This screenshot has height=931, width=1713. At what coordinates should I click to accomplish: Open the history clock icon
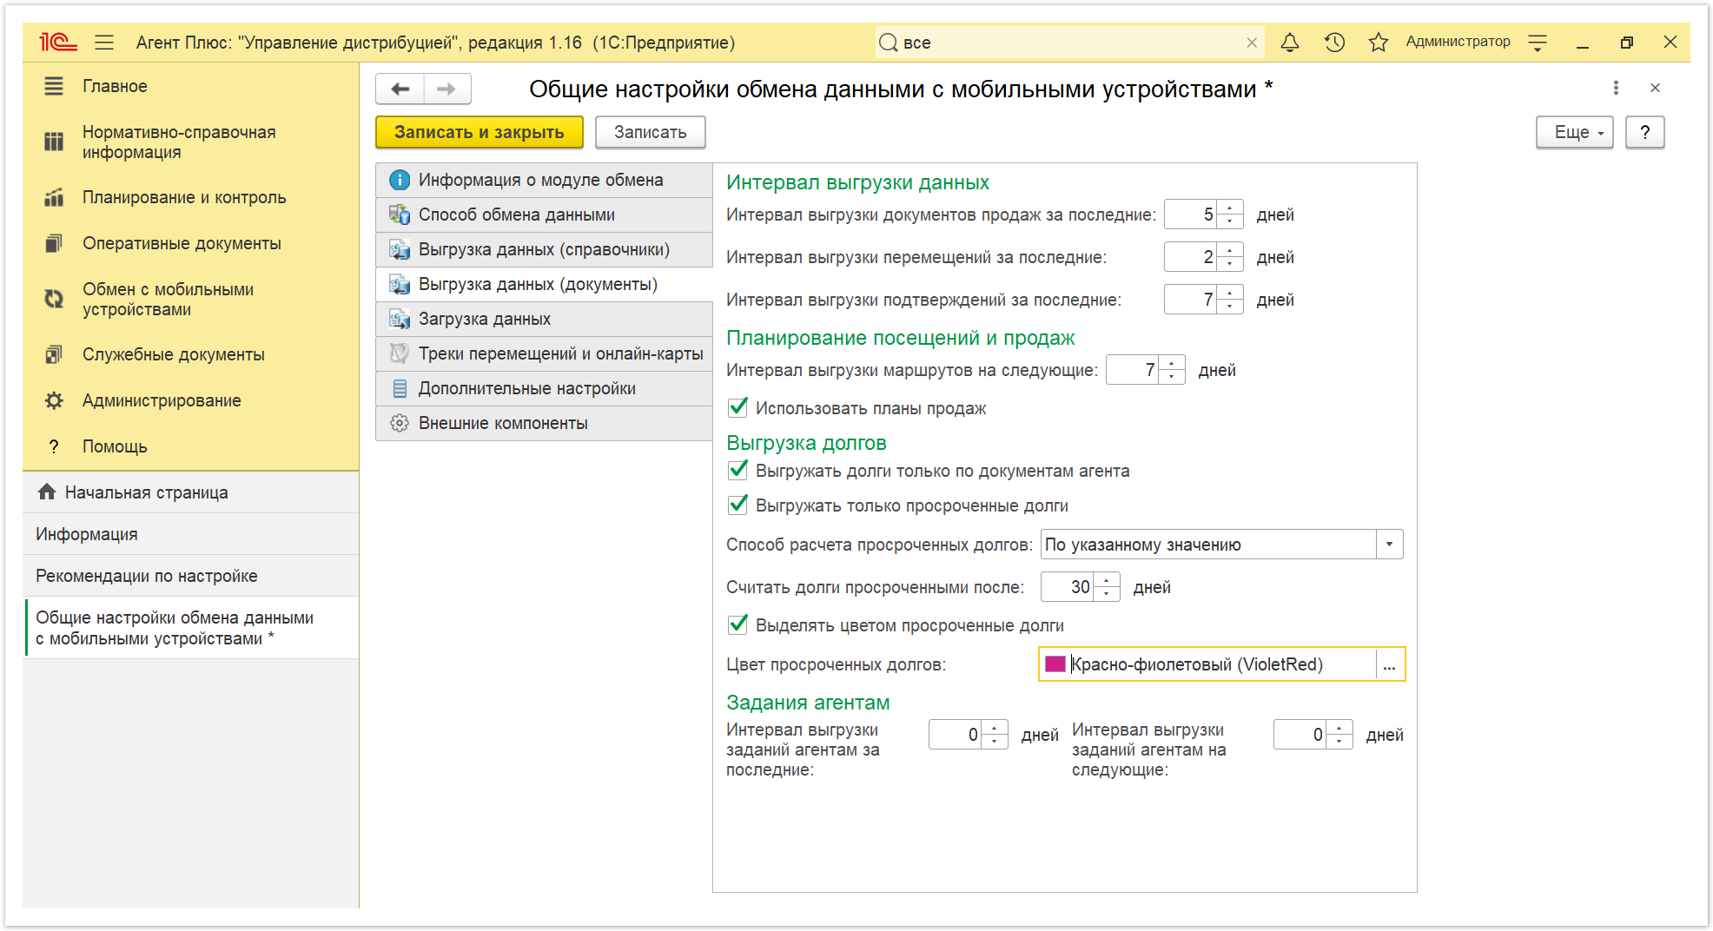pyautogui.click(x=1335, y=42)
